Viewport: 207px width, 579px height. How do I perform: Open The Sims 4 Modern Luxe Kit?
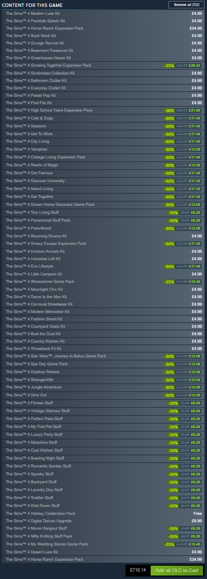(x=104, y=13)
